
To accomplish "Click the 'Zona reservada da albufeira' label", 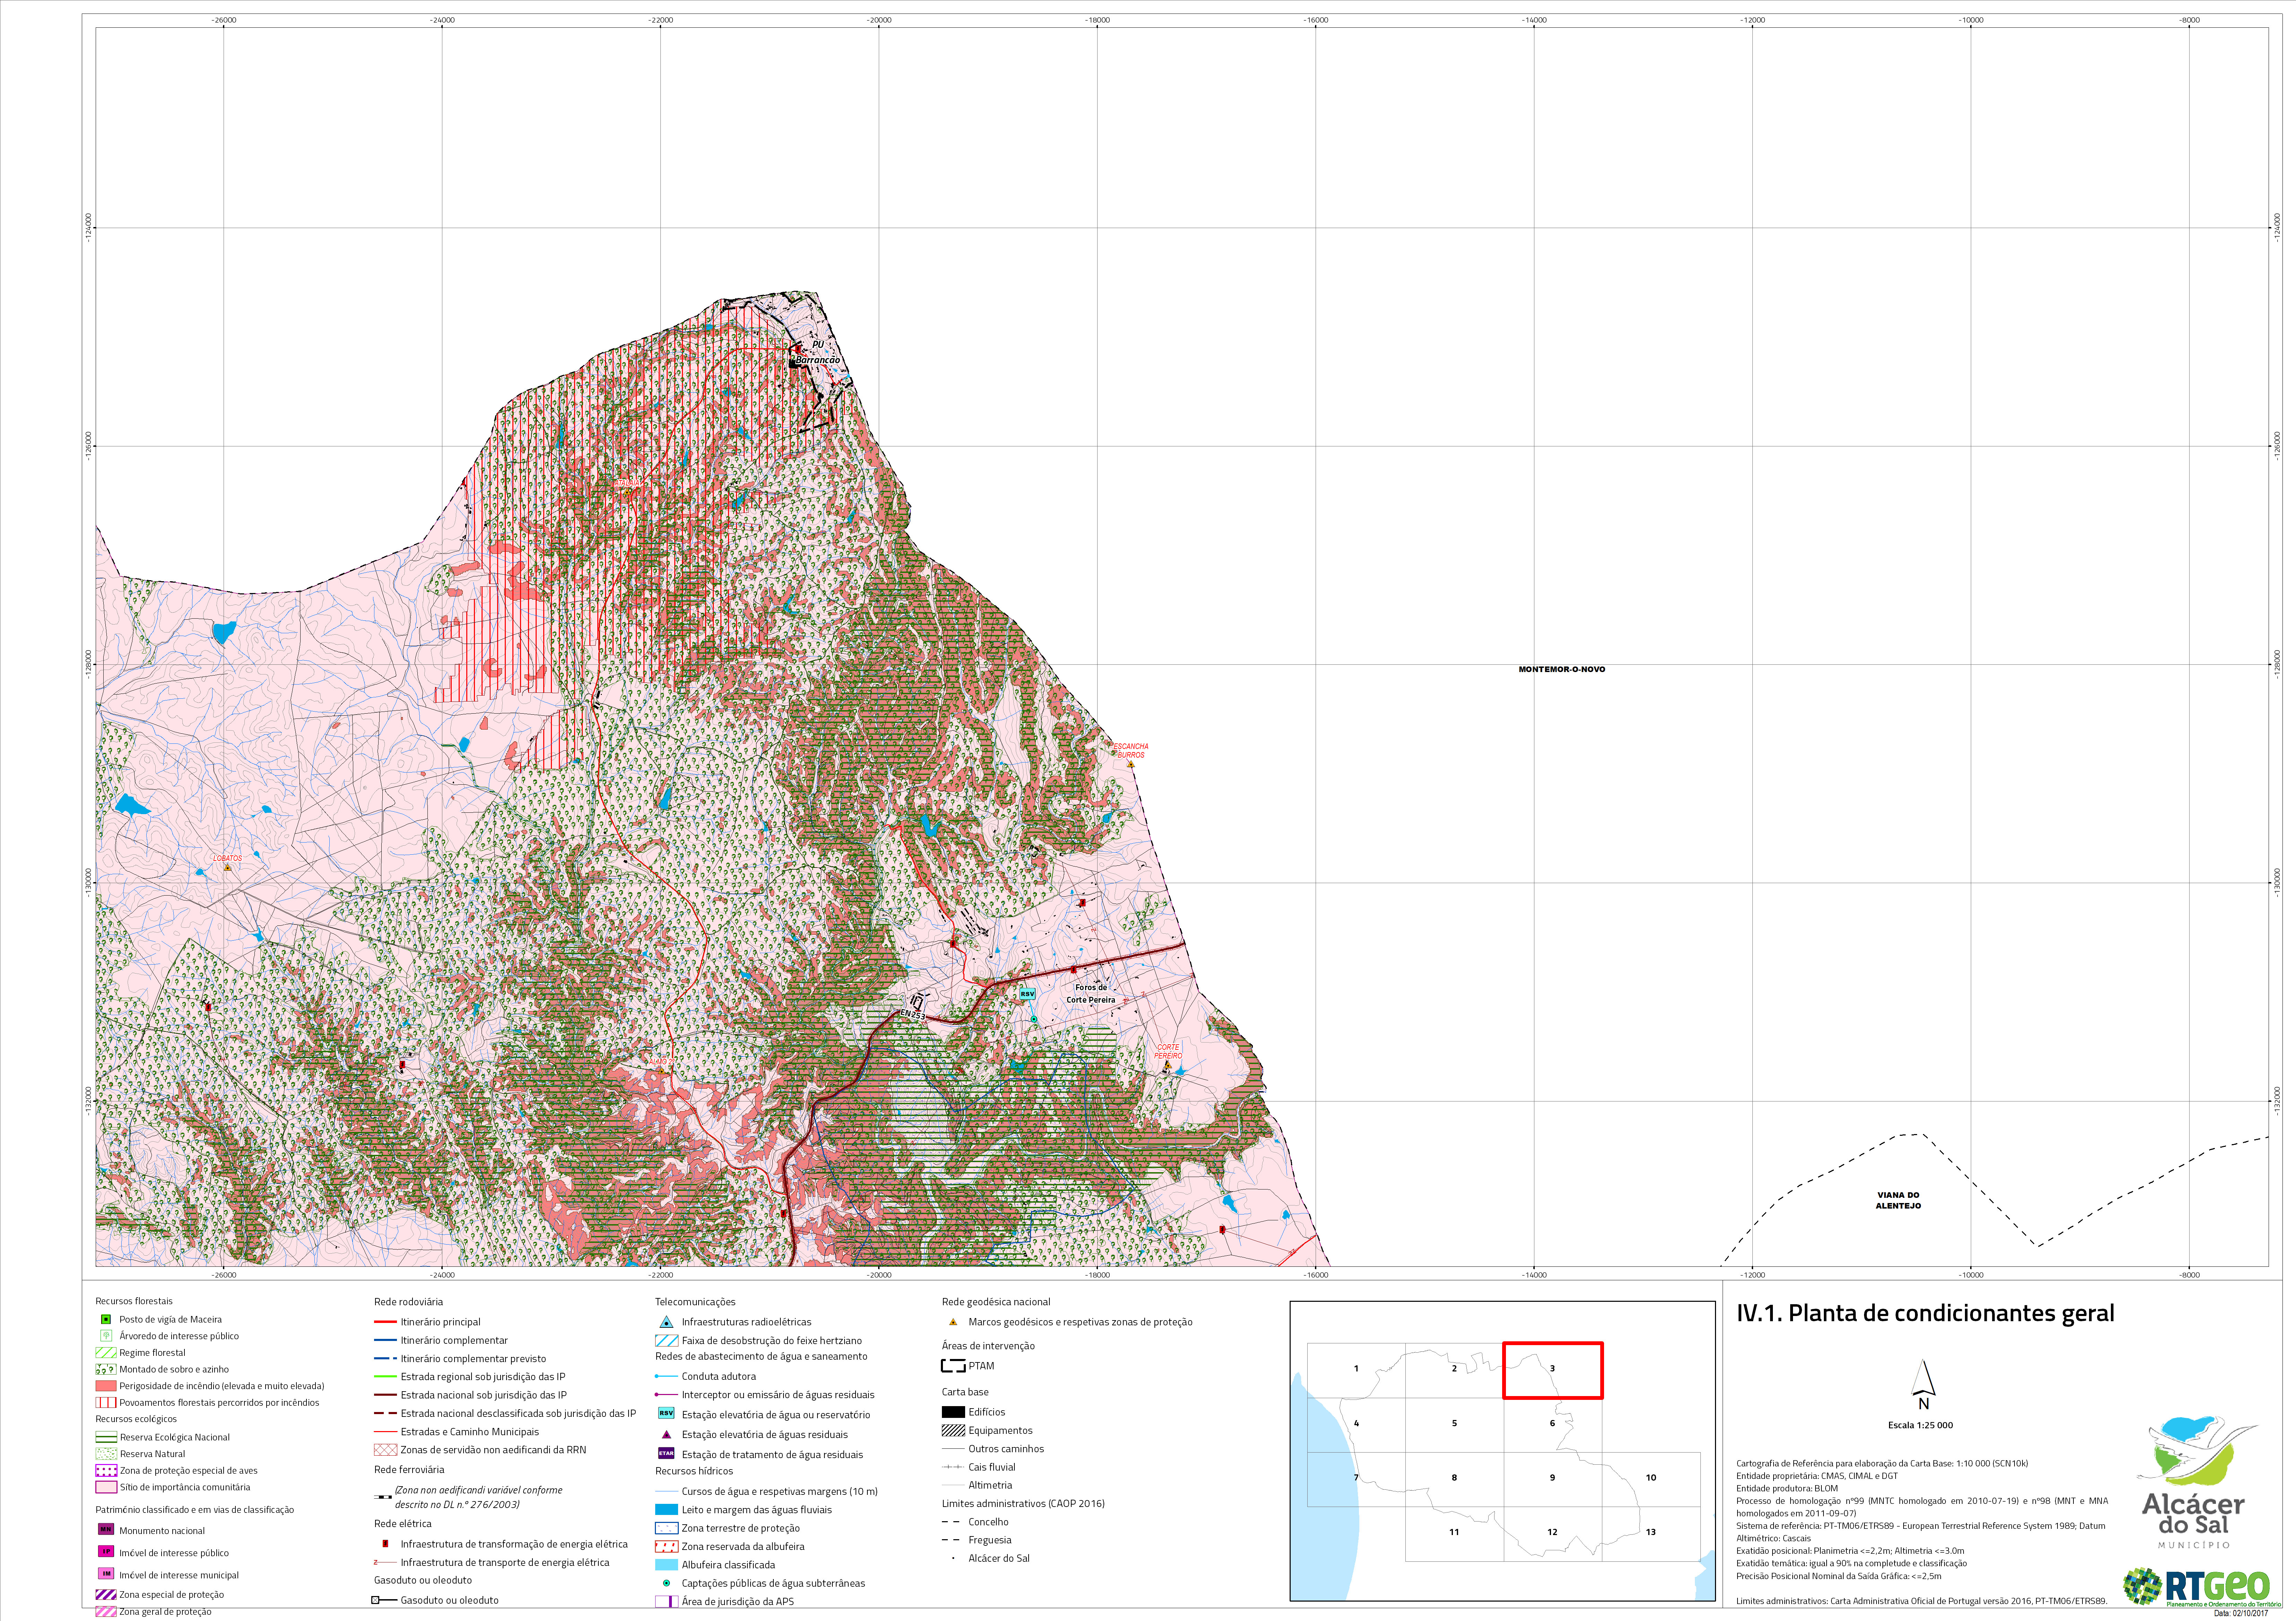I will pos(743,1546).
